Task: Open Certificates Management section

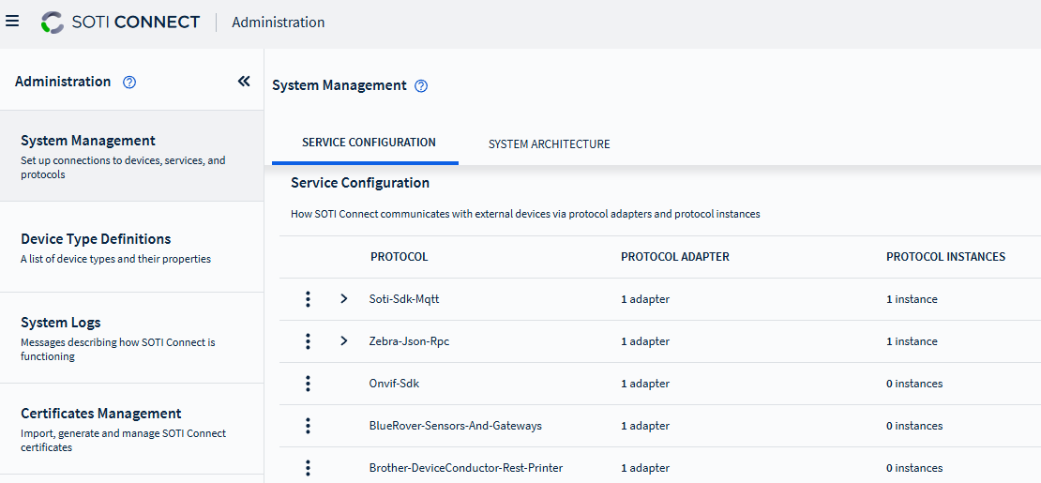Action: [132, 429]
